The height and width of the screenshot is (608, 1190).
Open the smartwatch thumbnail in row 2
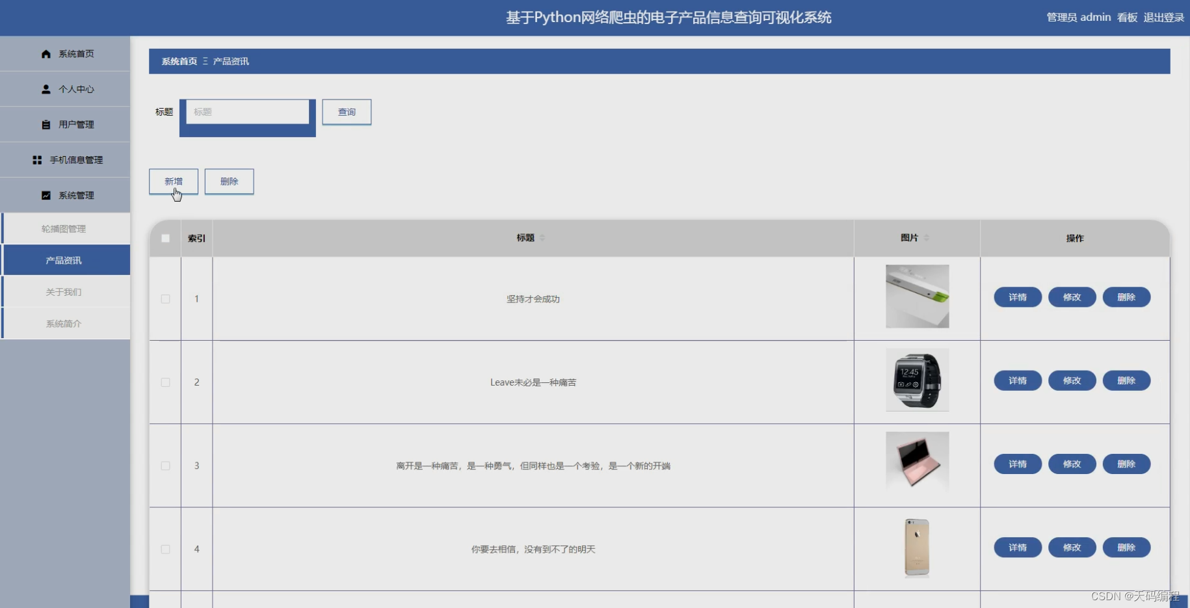coord(917,380)
